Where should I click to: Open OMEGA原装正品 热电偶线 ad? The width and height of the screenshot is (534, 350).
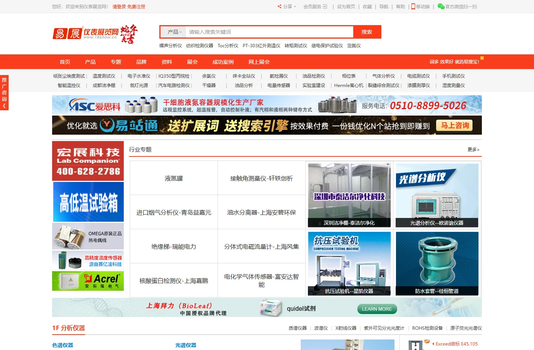(88, 236)
